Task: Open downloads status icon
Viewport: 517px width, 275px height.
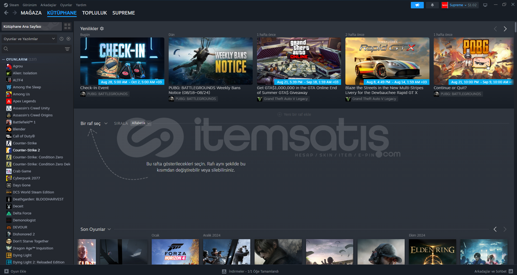Action: (x=224, y=271)
